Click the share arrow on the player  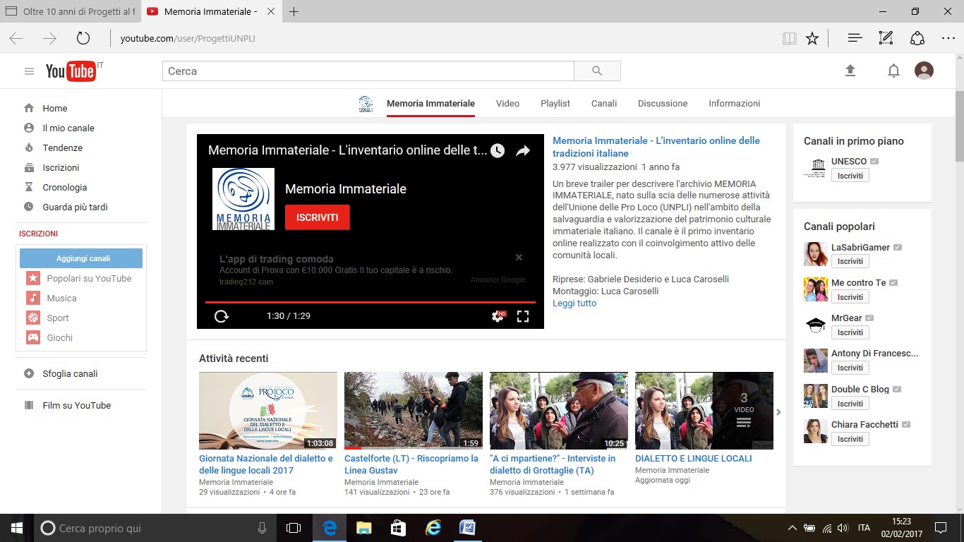[522, 151]
